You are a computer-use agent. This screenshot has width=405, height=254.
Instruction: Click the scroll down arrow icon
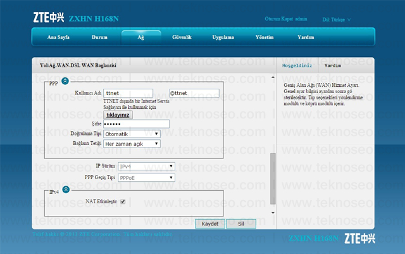coord(273,213)
